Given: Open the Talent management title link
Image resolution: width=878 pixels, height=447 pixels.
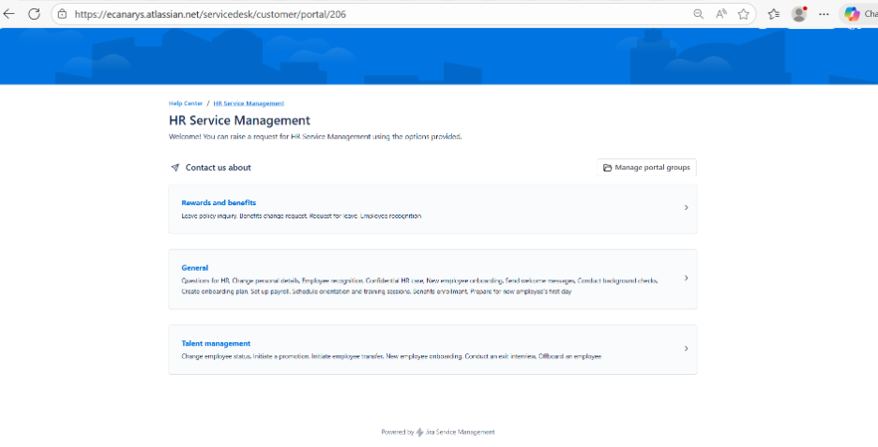Looking at the screenshot, I should 216,343.
